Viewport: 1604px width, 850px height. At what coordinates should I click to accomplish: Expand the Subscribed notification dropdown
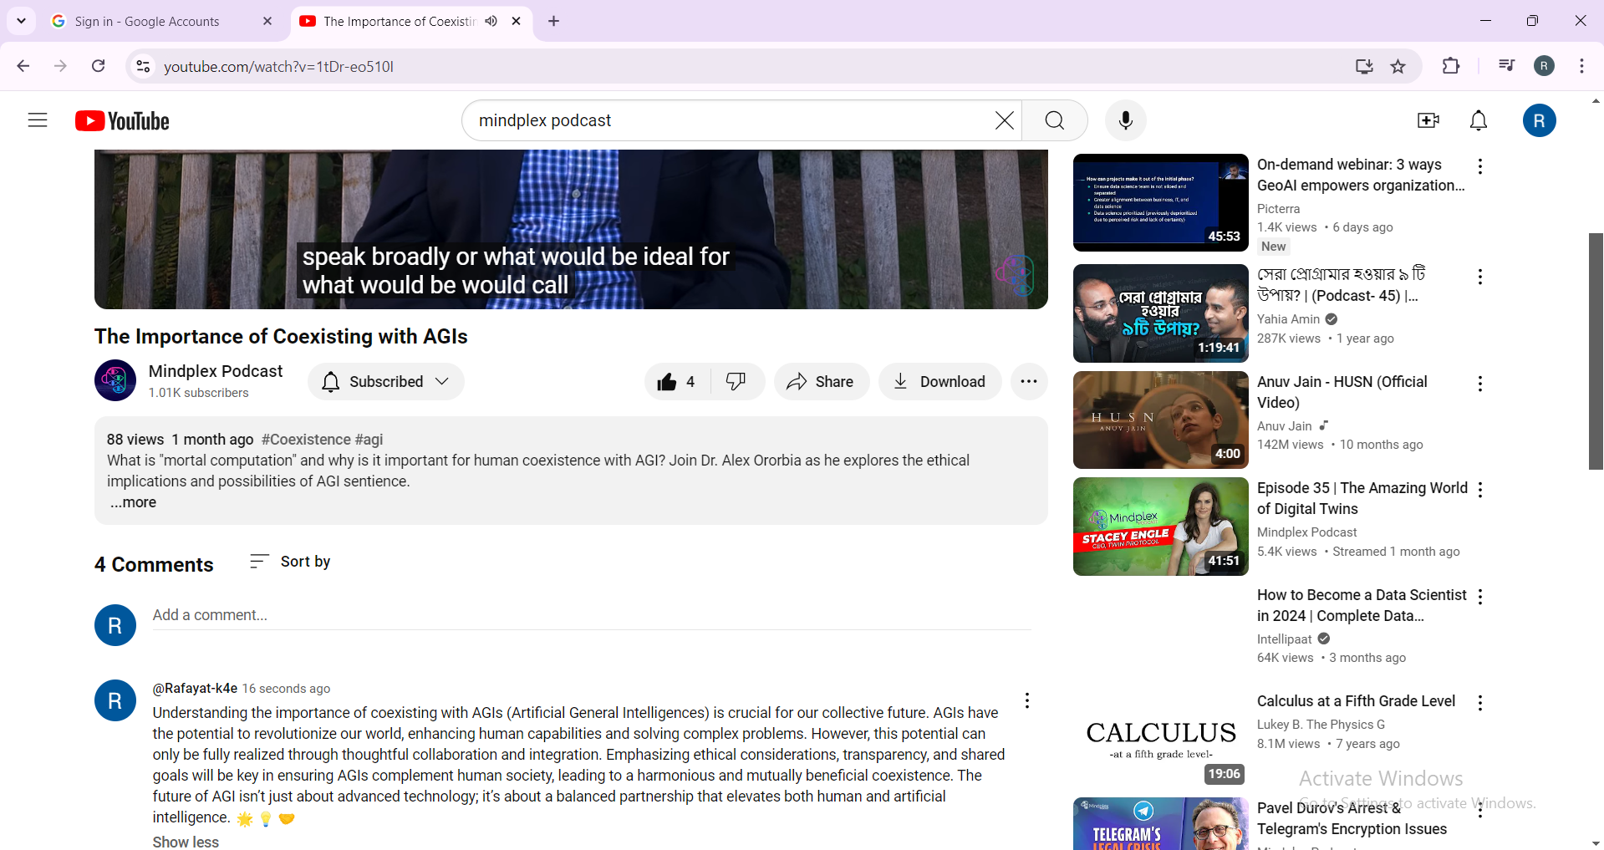click(x=386, y=382)
